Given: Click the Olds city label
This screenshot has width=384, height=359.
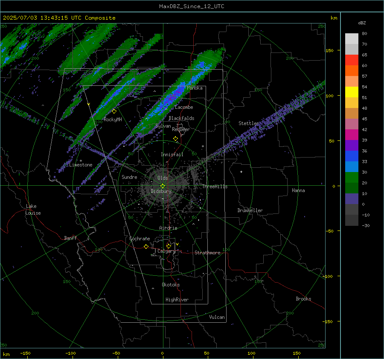Looking at the screenshot, I should (163, 178).
